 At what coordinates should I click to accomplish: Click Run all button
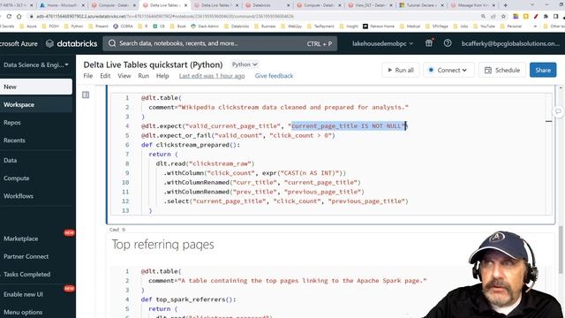tap(401, 70)
